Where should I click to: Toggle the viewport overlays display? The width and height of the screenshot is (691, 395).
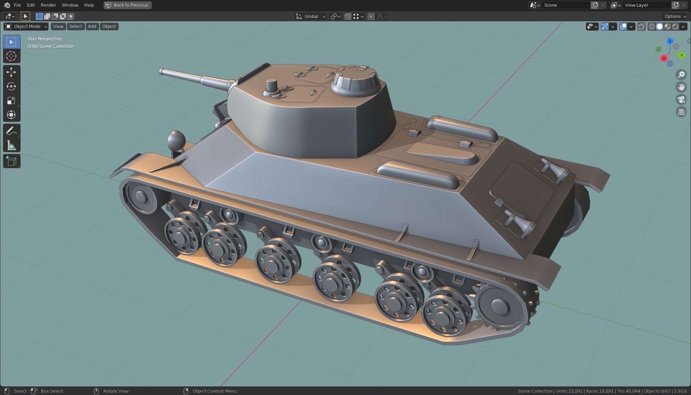tap(623, 27)
